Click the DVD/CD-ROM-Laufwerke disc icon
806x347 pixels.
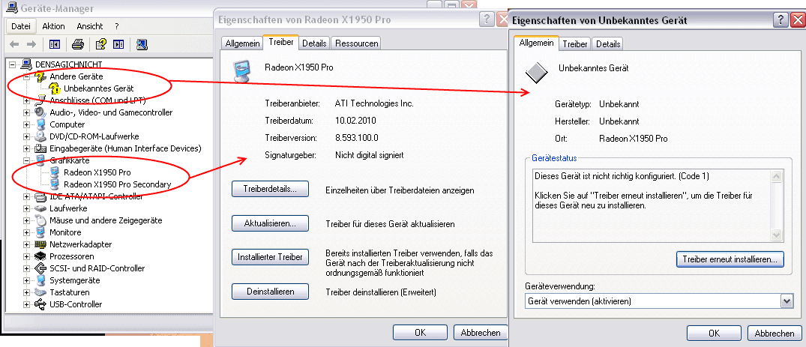[x=40, y=136]
